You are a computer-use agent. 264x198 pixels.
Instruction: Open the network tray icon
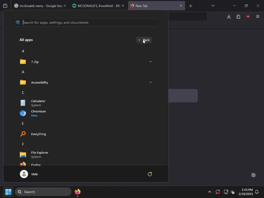226,192
